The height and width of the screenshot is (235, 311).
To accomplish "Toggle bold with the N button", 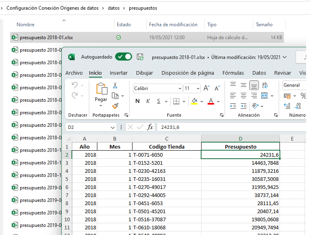I will coord(137,101).
